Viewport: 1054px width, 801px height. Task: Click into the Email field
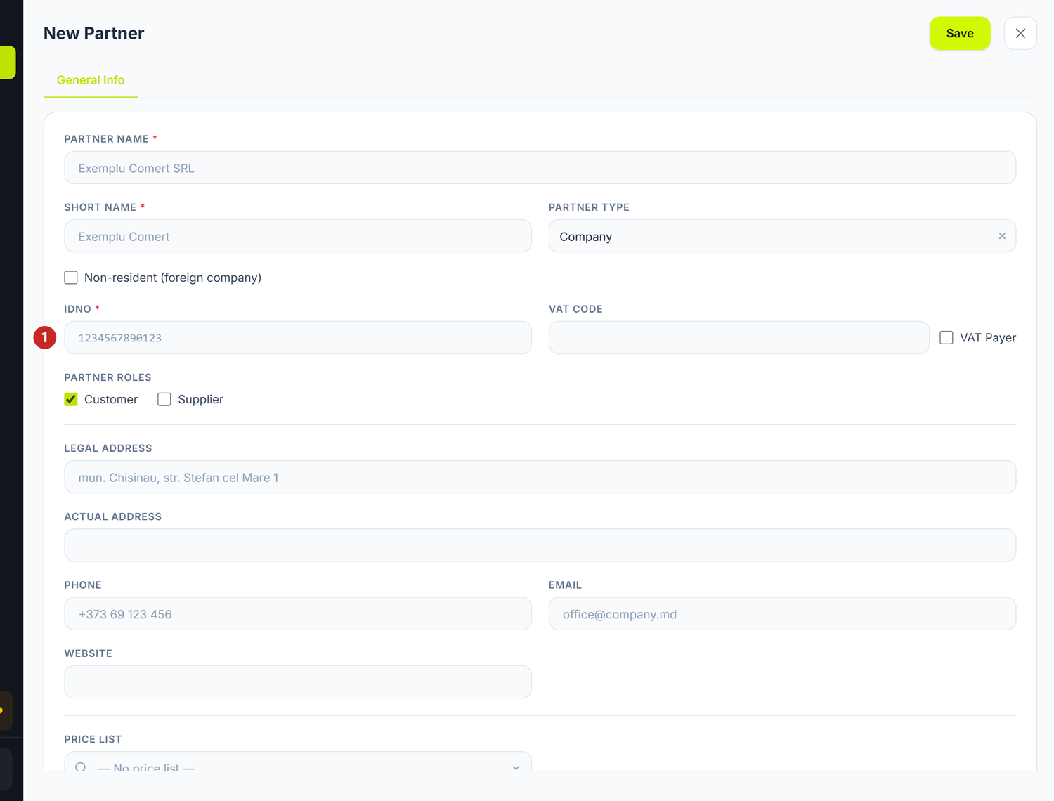(x=782, y=614)
